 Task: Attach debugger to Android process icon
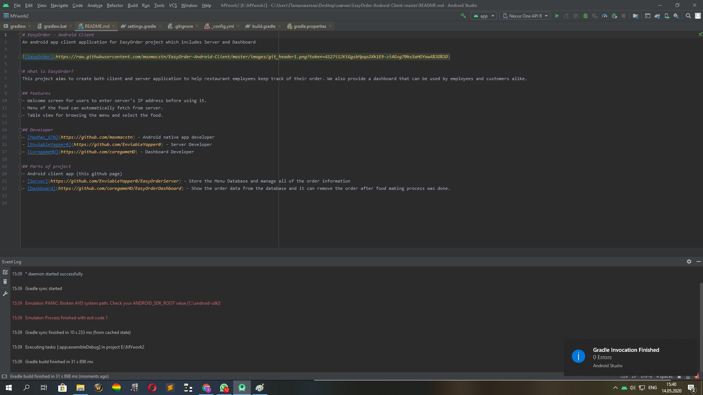pos(614,16)
